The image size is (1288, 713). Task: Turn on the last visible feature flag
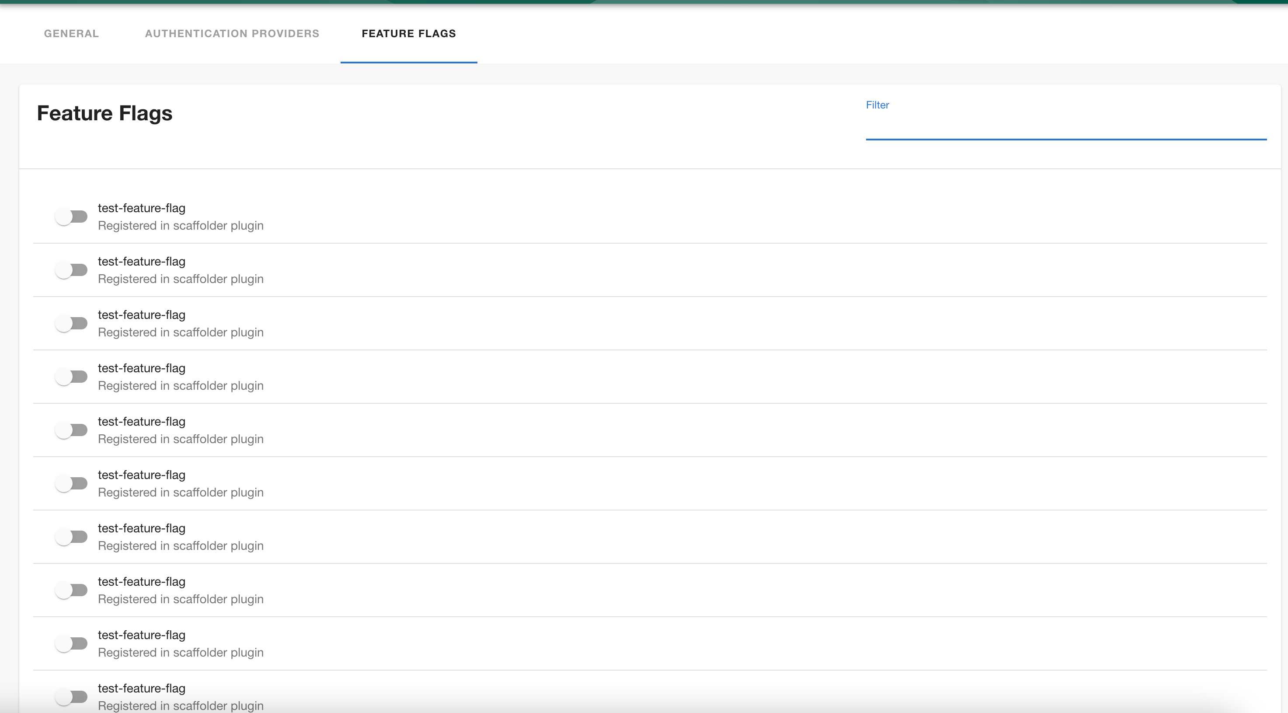coord(72,696)
